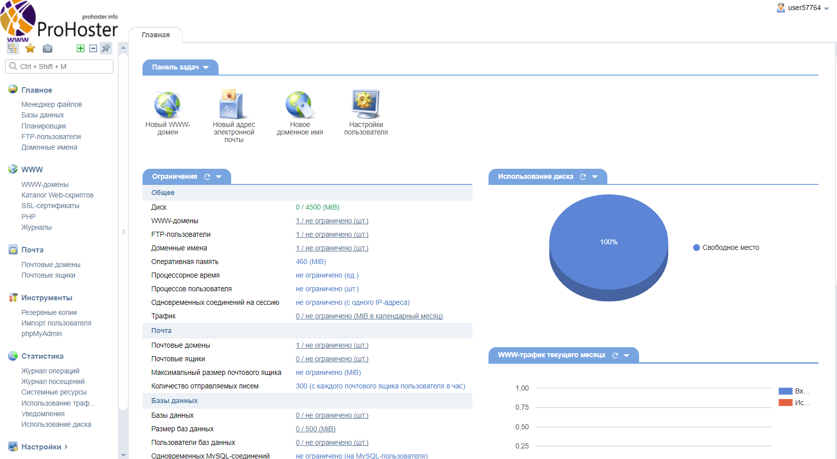Viewport: 837px width, 459px height.
Task: Expand the Панель задач dropdown arrow
Action: point(206,68)
